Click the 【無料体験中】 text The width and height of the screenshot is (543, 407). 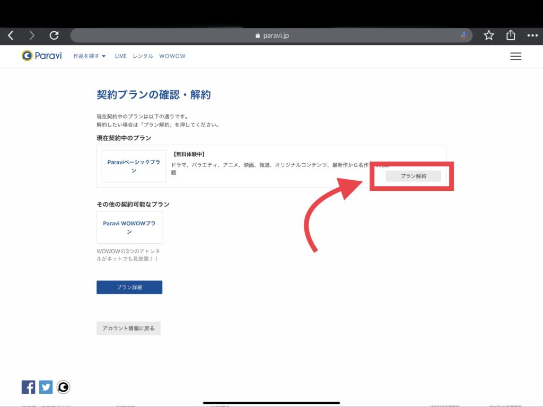[x=188, y=154]
